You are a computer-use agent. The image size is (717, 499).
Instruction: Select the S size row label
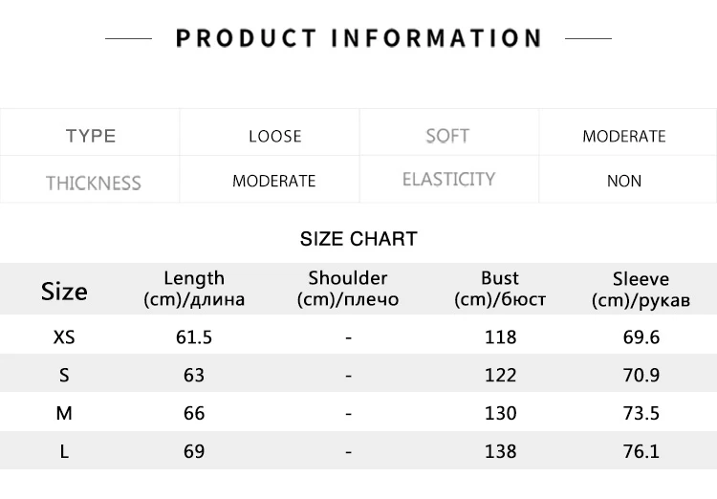(x=64, y=375)
